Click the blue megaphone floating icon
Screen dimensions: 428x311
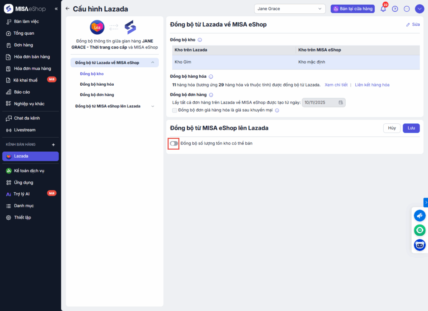[420, 215]
